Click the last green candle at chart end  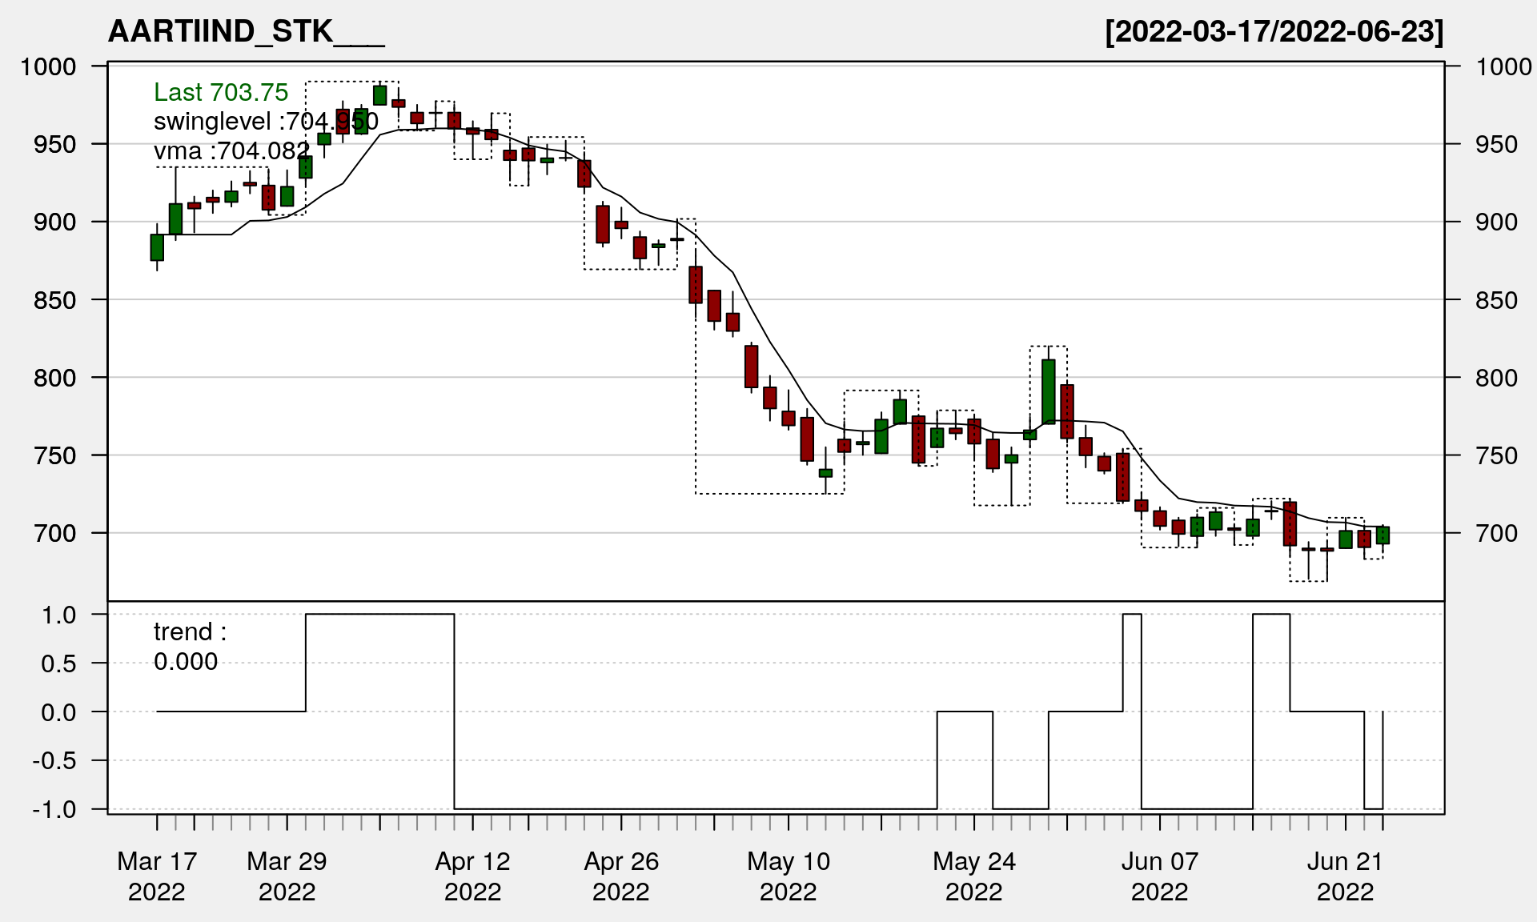pos(1382,535)
